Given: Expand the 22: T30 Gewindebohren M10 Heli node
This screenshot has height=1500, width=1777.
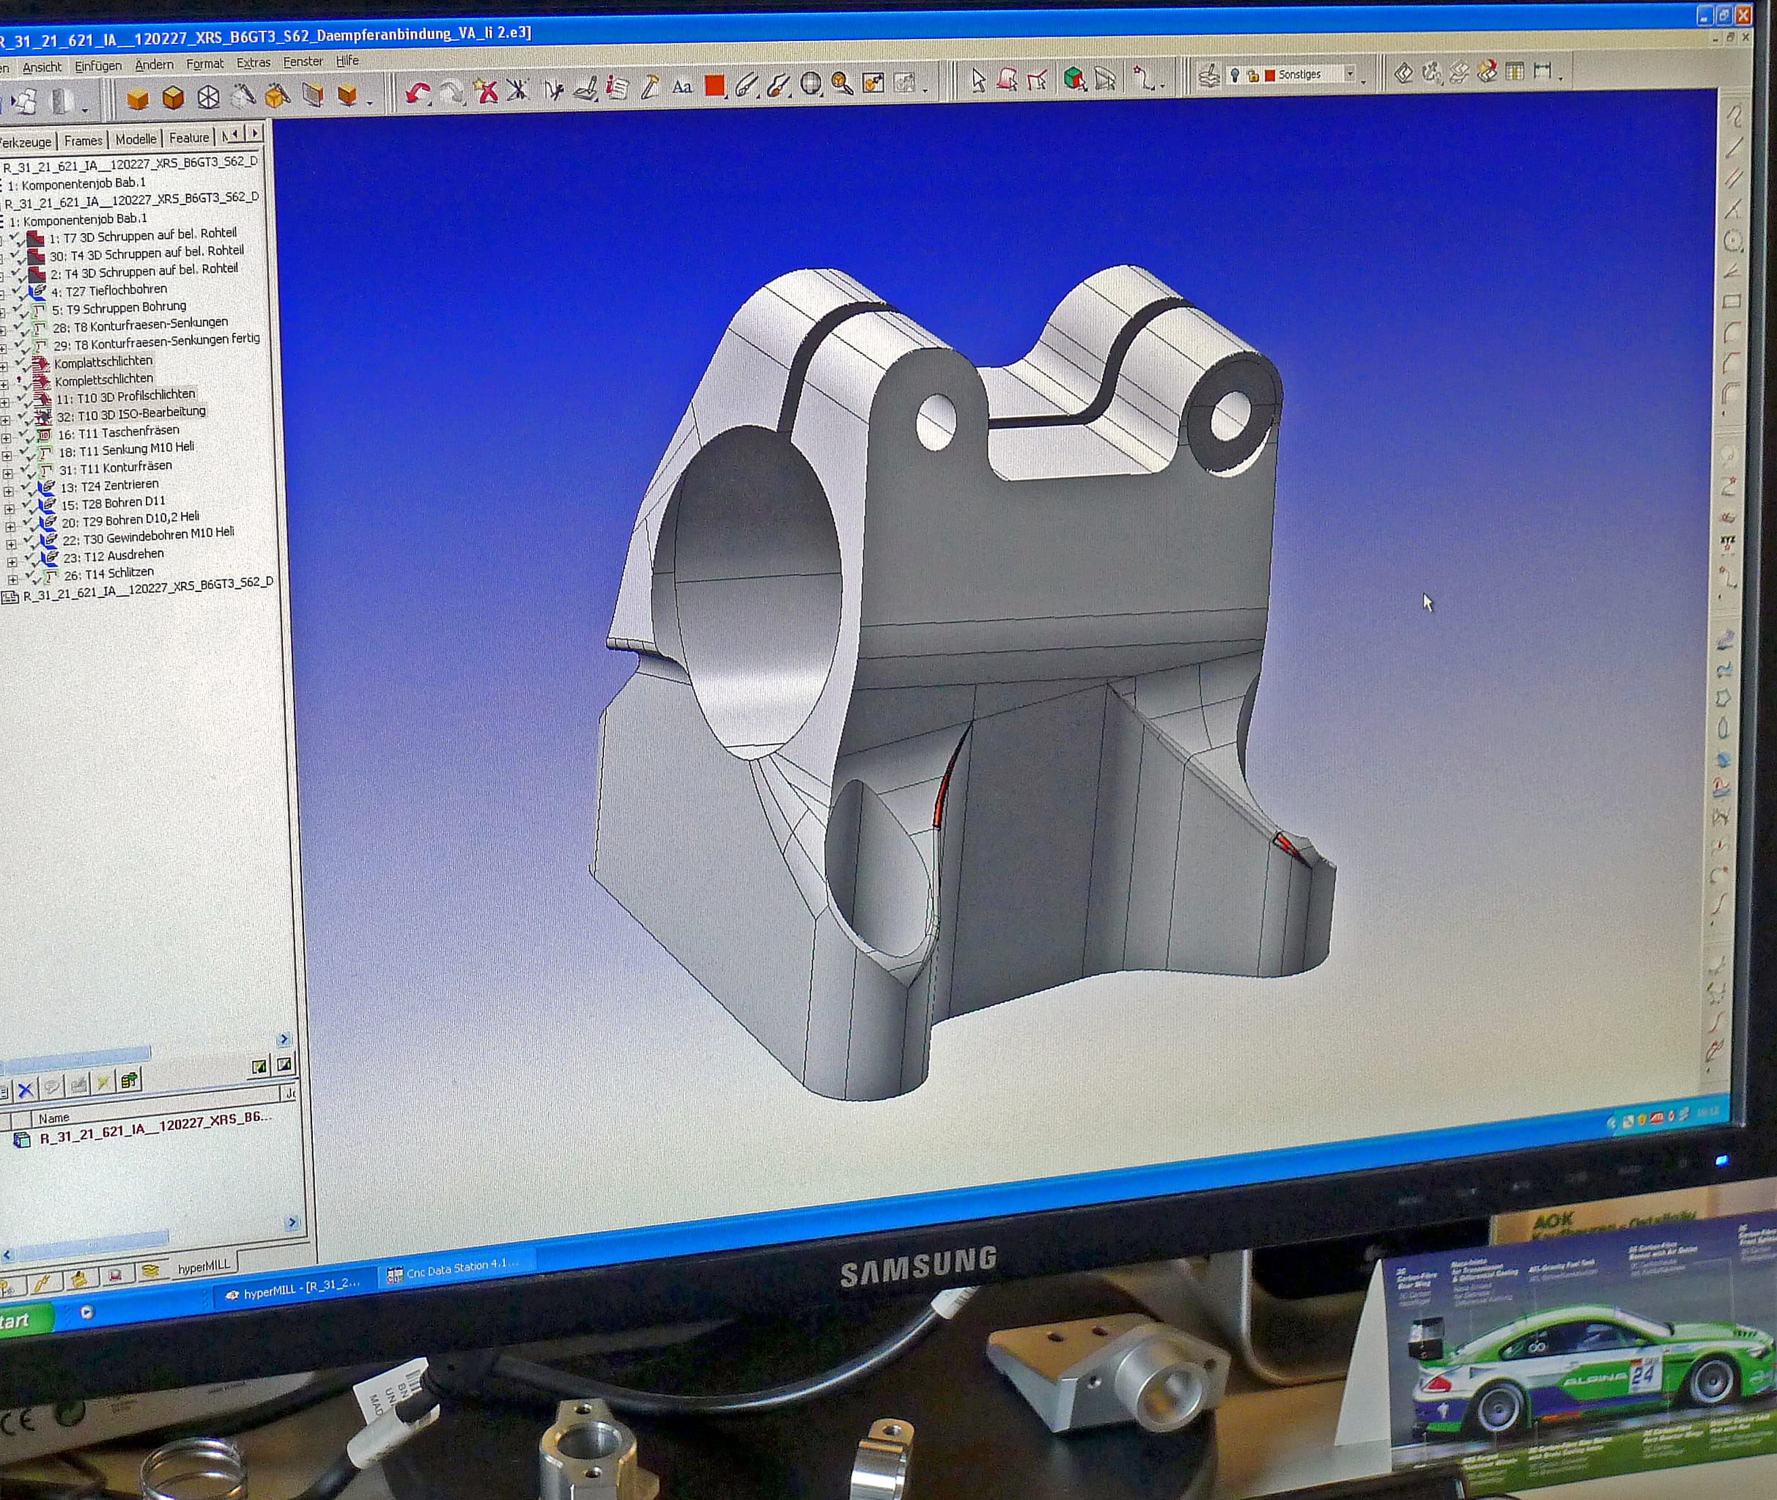Looking at the screenshot, I should [x=11, y=544].
